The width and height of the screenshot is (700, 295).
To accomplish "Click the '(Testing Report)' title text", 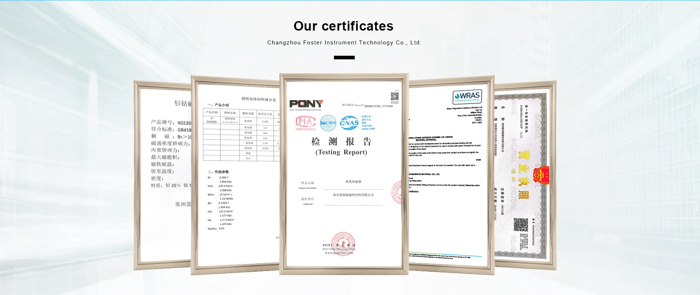I will point(341,152).
